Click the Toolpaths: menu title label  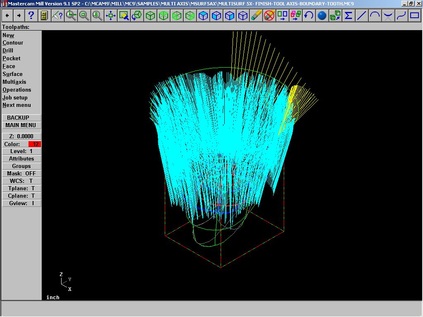[16, 27]
